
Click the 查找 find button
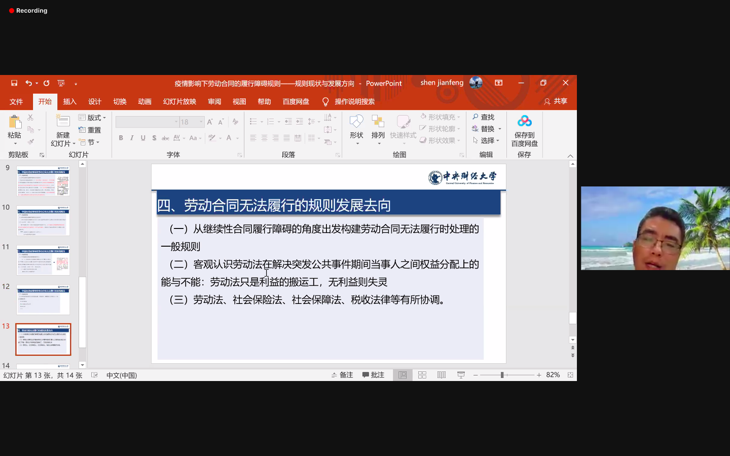click(483, 117)
